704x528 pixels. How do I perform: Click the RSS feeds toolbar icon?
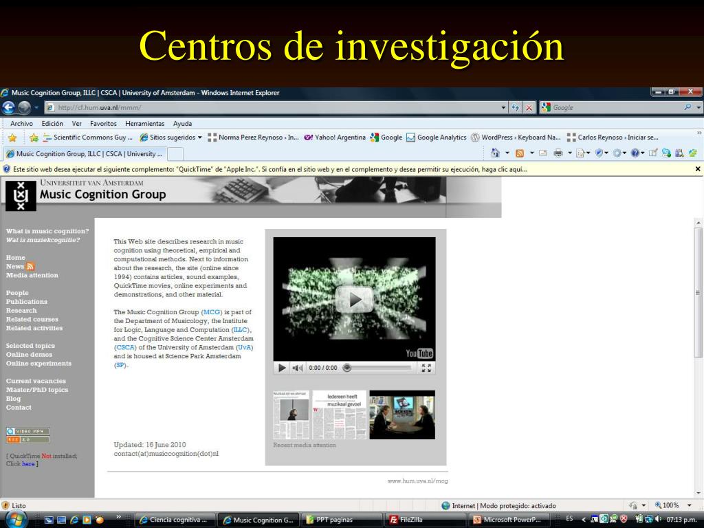520,153
